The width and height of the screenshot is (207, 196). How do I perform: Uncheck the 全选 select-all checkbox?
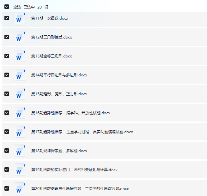click(x=7, y=7)
